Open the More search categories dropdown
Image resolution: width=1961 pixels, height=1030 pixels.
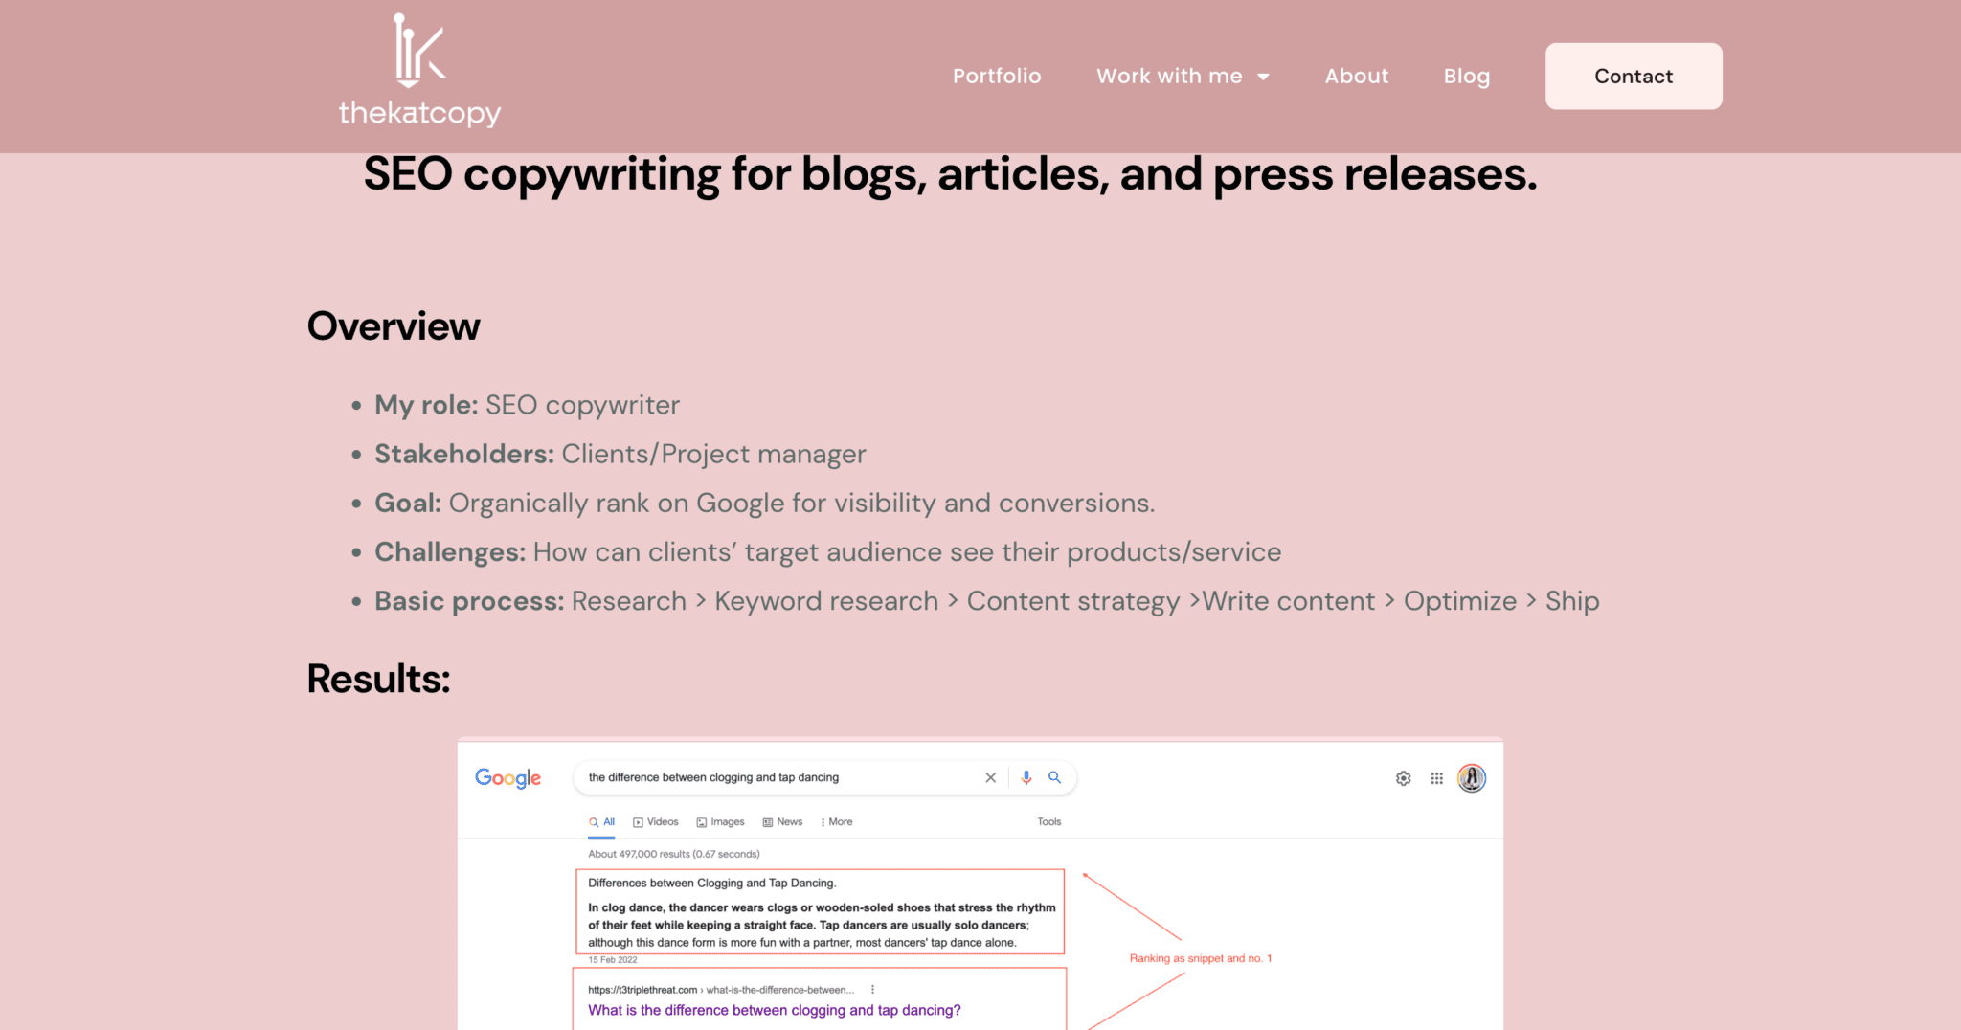click(x=835, y=821)
